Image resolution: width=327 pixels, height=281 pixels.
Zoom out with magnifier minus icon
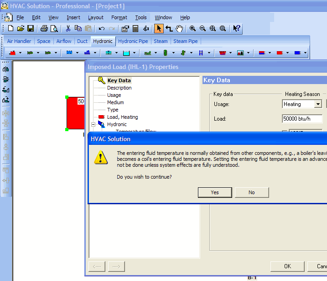point(202,28)
